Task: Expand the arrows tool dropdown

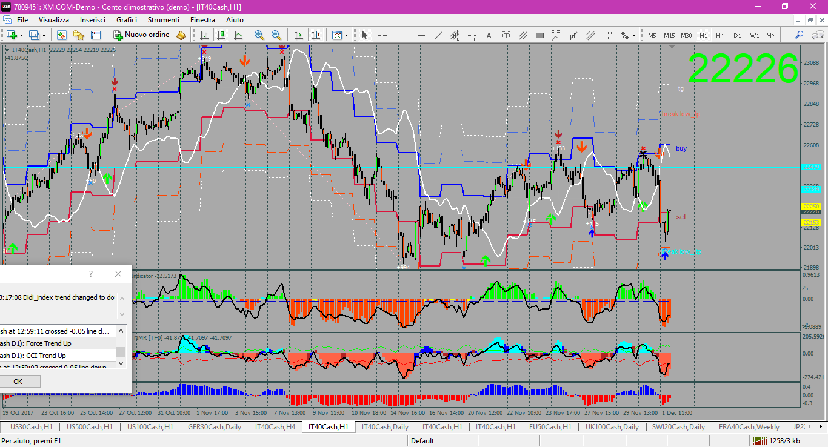Action: click(633, 35)
